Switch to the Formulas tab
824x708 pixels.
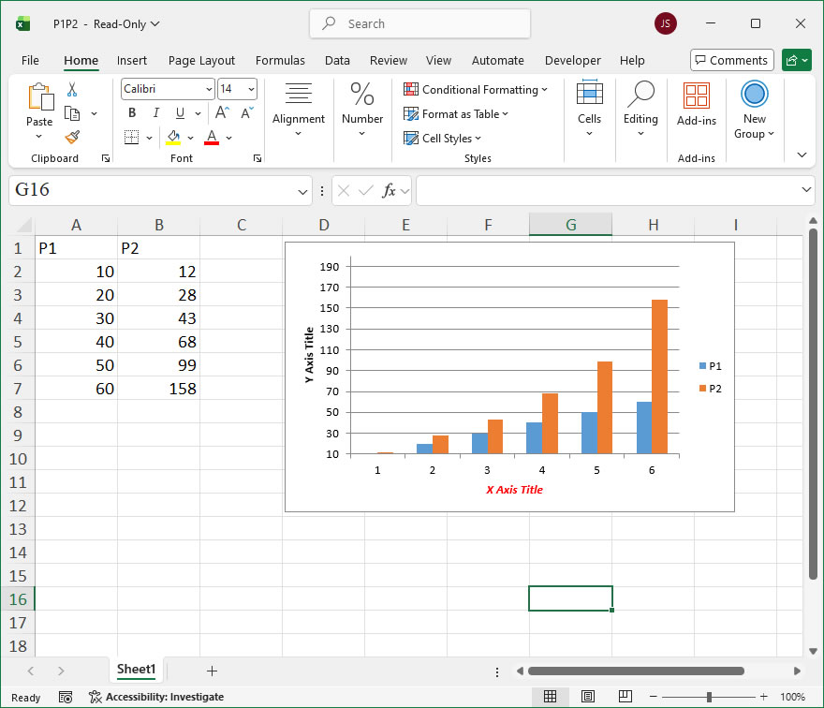280,60
